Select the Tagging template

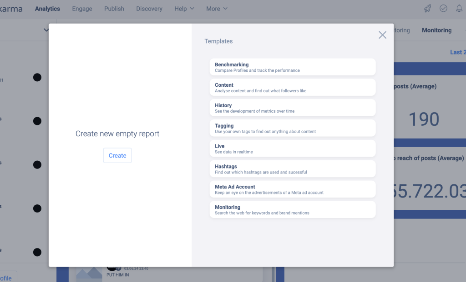coord(293,129)
